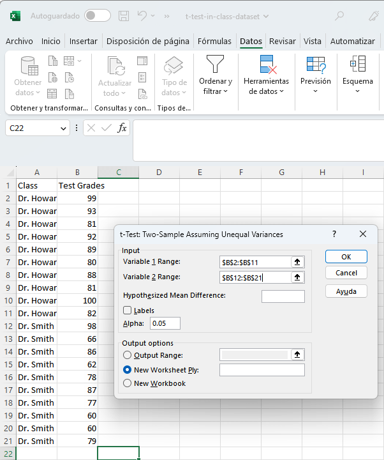The image size is (384, 460).
Task: Enable the Labels checkbox
Action: (128, 310)
